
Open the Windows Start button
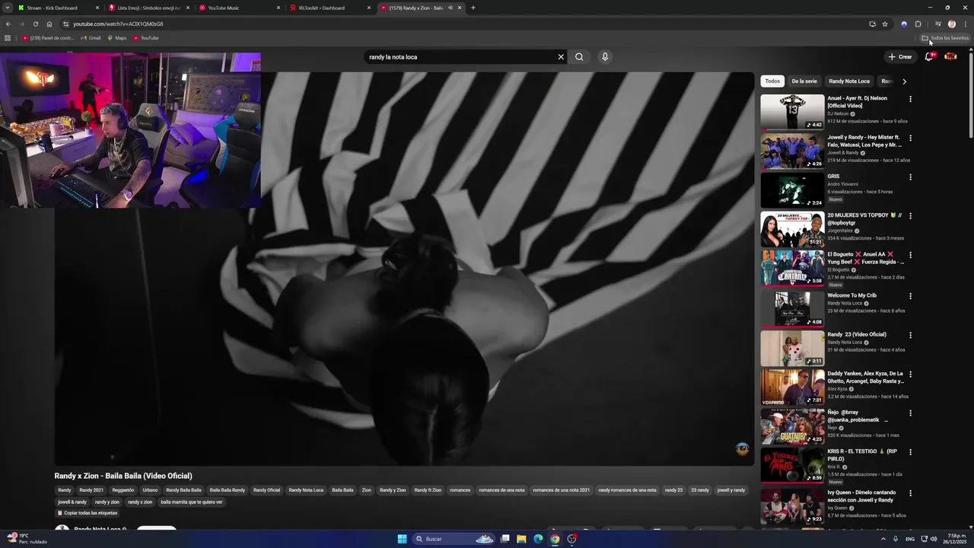(403, 539)
